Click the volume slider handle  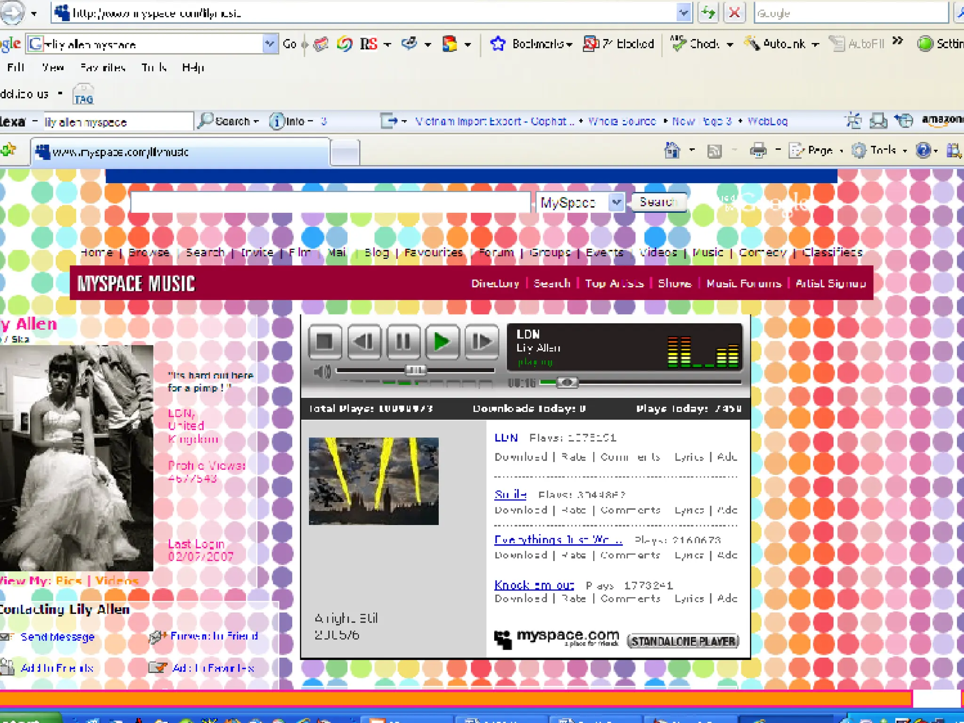(x=415, y=370)
